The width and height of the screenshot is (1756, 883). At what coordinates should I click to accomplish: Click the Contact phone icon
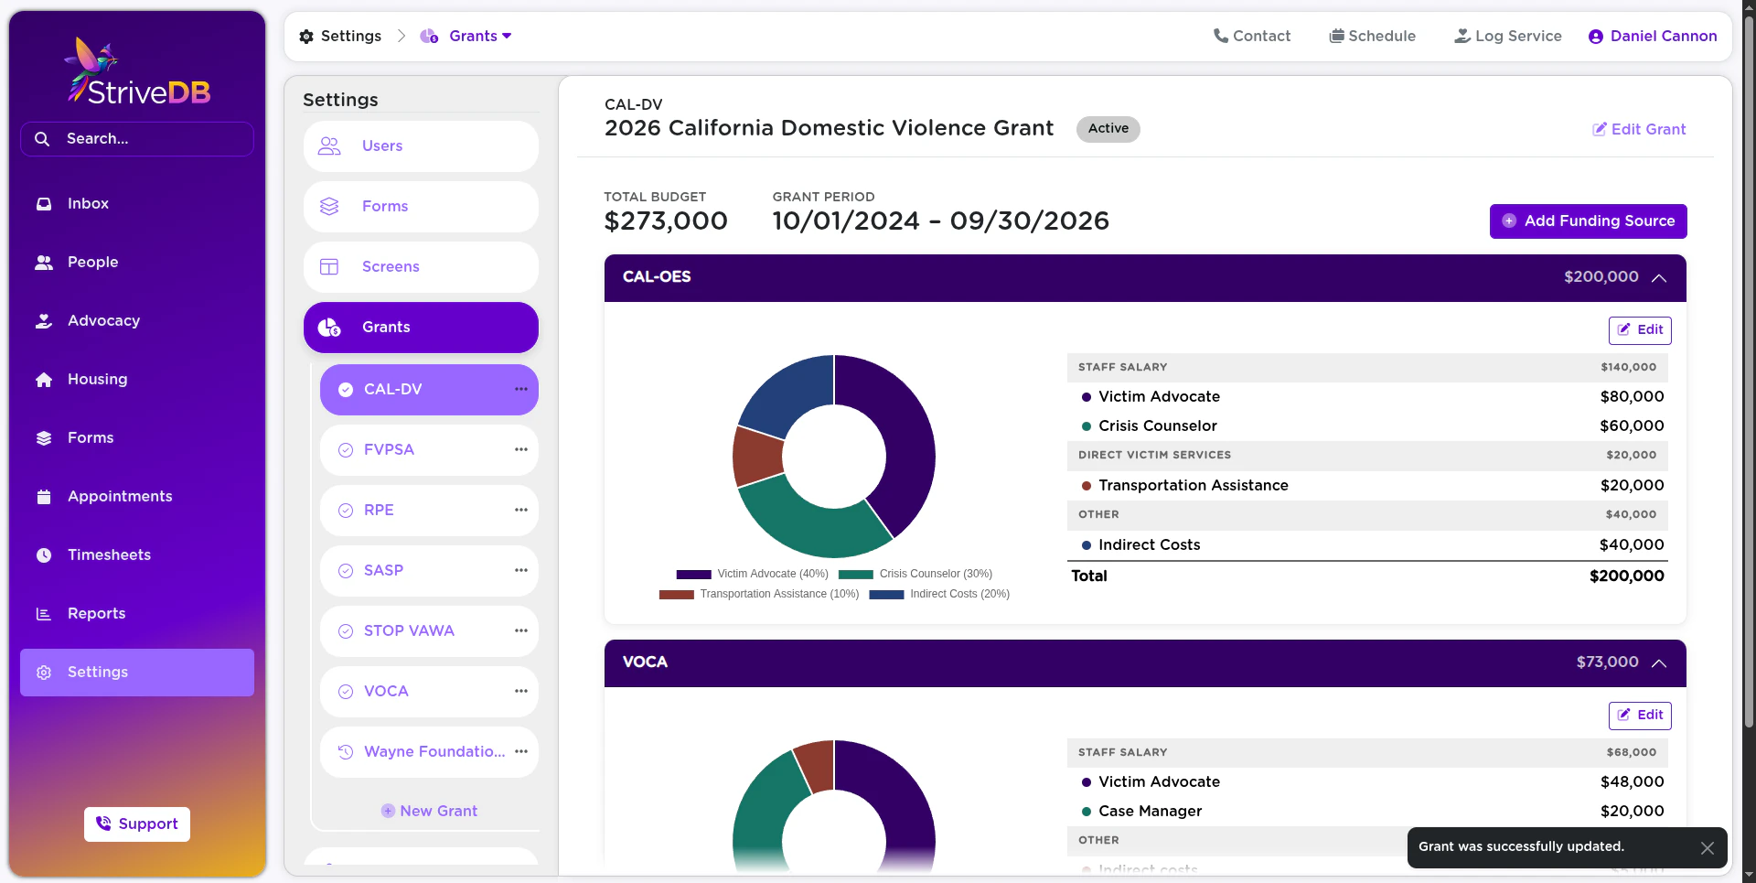click(1221, 36)
